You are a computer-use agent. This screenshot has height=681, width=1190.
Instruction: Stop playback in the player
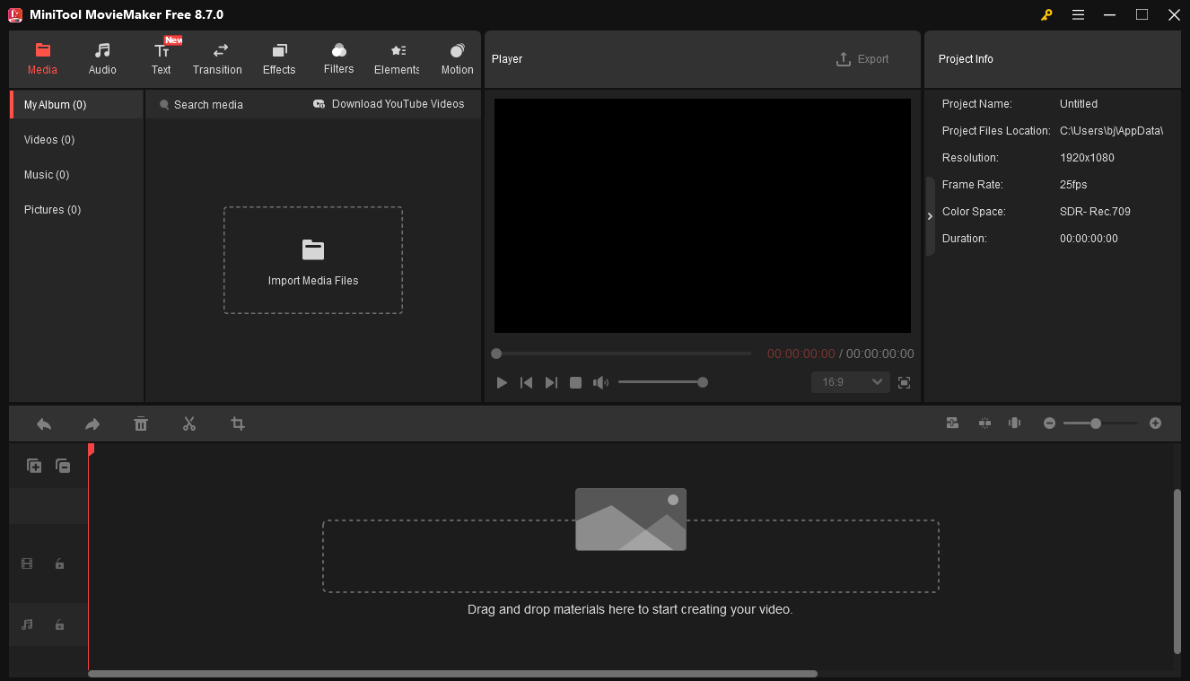pos(576,382)
